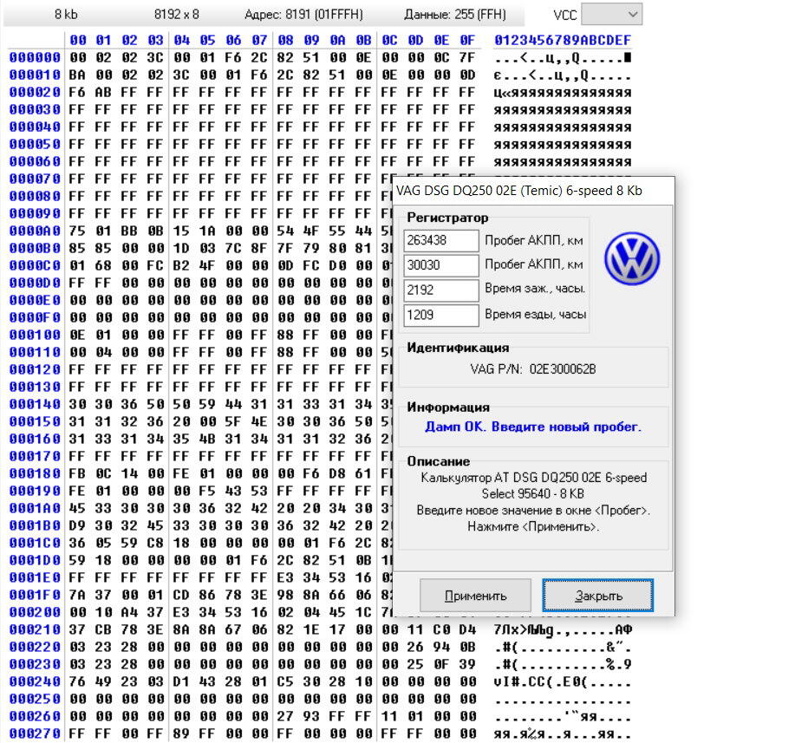The height and width of the screenshot is (743, 795).
Task: Click byte D1 in row 000240
Action: [x=181, y=681]
